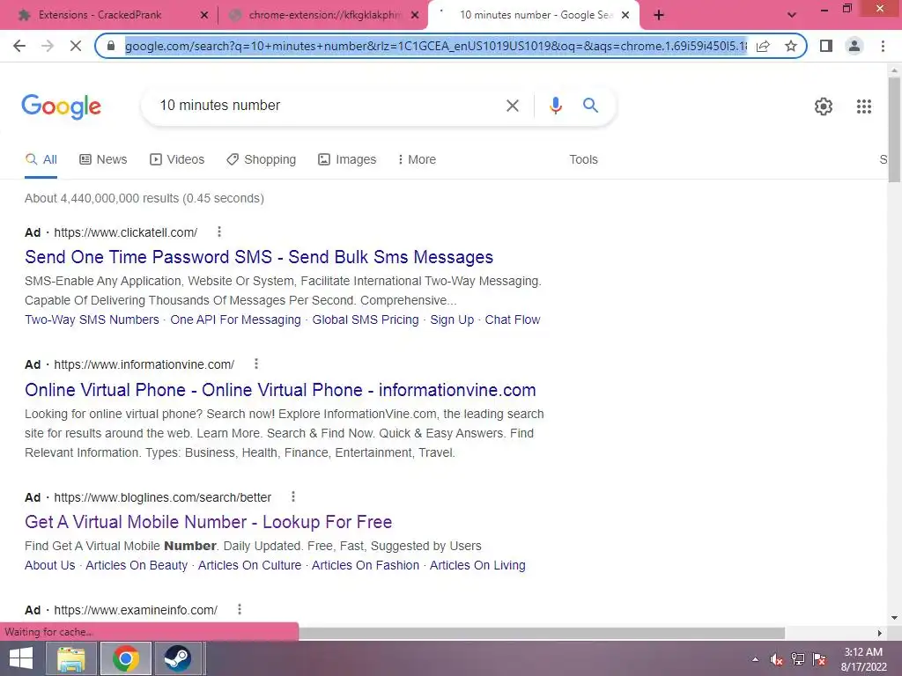Viewport: 902px width, 676px height.
Task: Open Articles On Fashion sitelink
Action: click(366, 565)
